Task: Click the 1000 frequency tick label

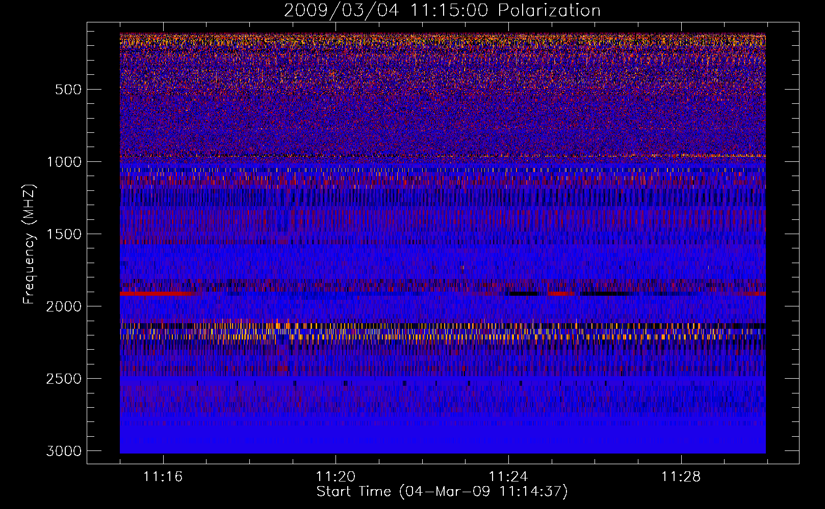Action: 64,162
